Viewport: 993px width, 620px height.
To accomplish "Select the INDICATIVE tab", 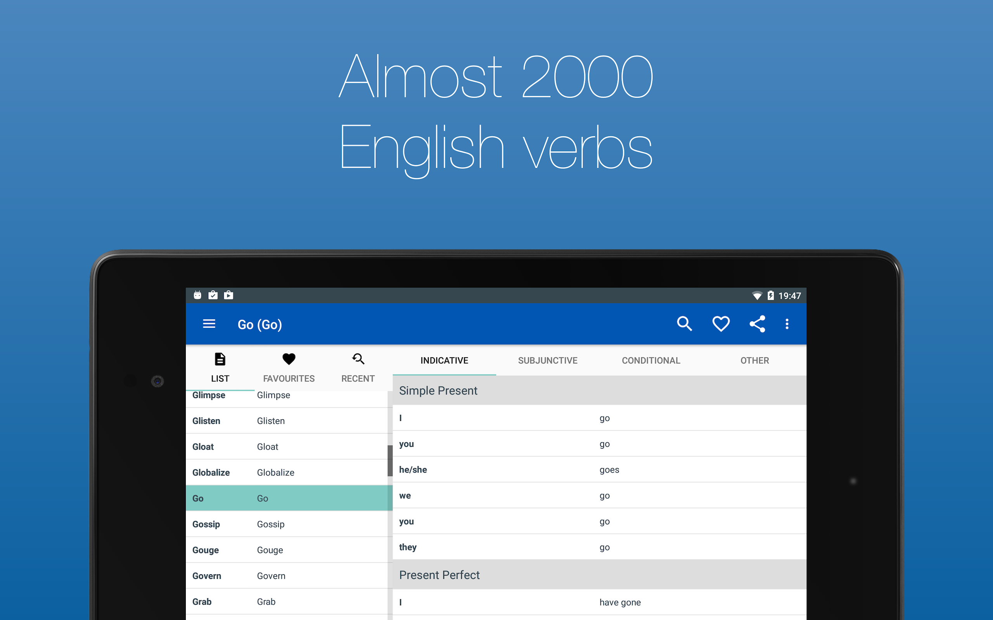I will point(444,360).
